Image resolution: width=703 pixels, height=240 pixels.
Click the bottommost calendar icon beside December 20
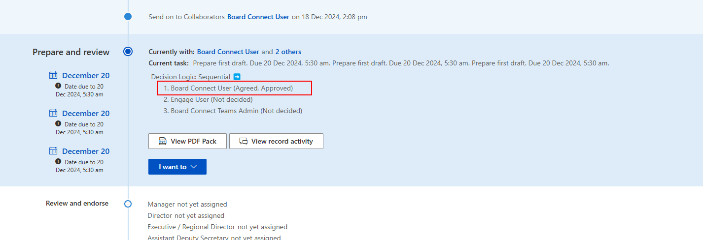[53, 151]
